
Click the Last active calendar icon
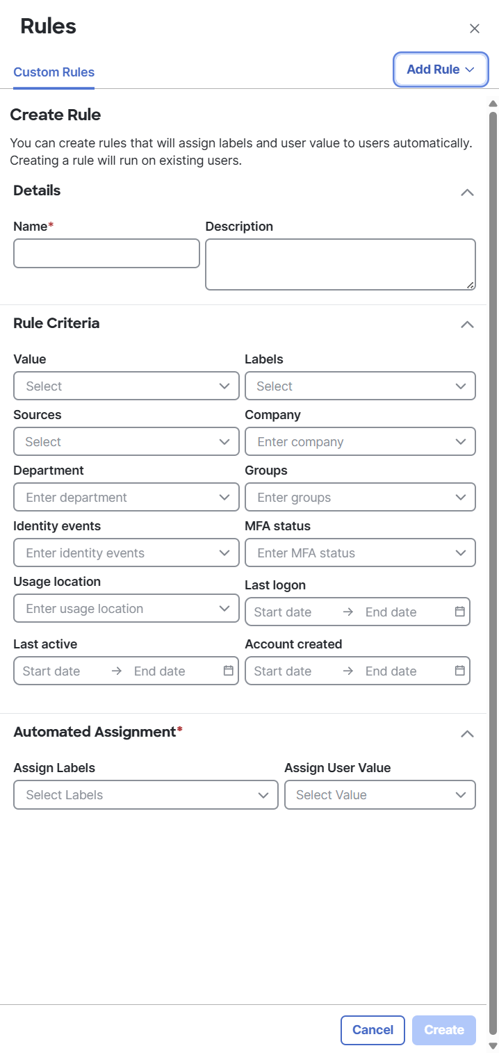click(228, 671)
